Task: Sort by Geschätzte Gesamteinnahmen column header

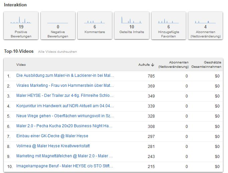Action: [x=206, y=64]
